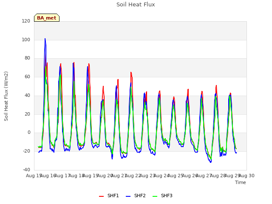Image resolution: width=272 pixels, height=204 pixels.
Task: Click the 120 y-axis tick label
Action: pyautogui.click(x=26, y=21)
